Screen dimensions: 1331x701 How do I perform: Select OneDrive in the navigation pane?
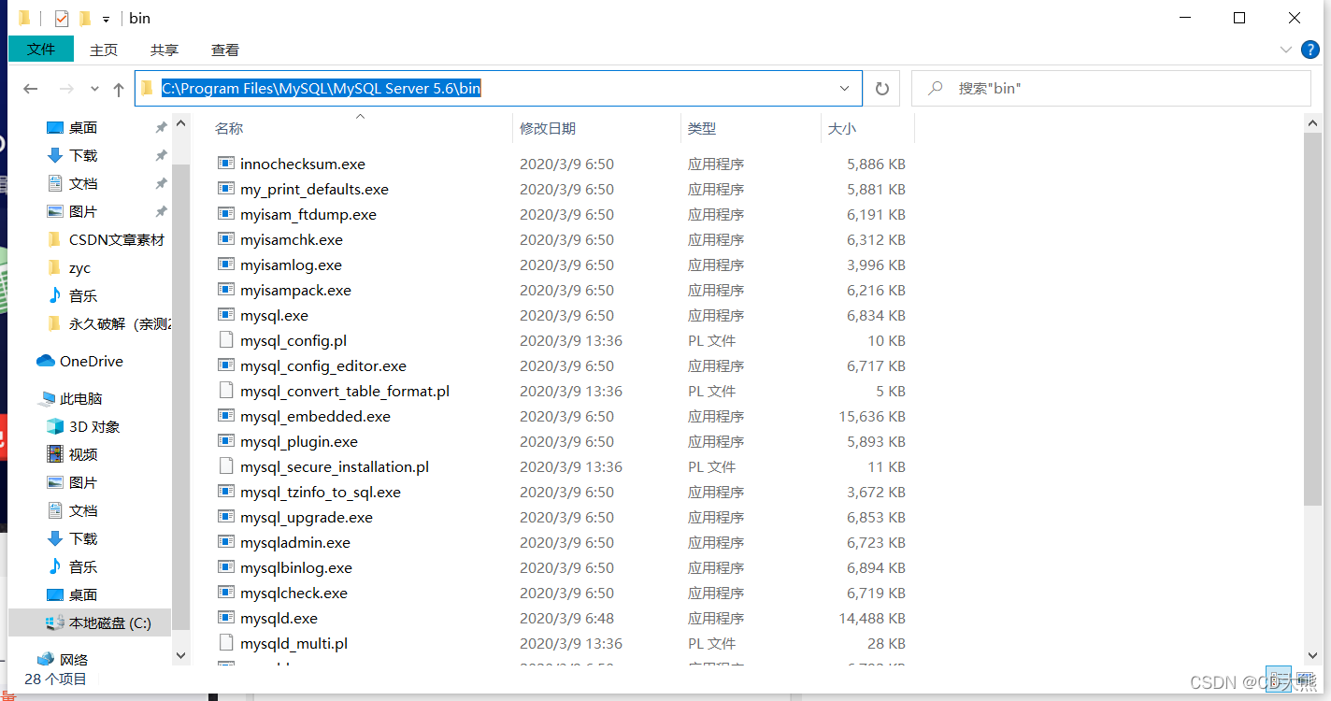tap(91, 362)
